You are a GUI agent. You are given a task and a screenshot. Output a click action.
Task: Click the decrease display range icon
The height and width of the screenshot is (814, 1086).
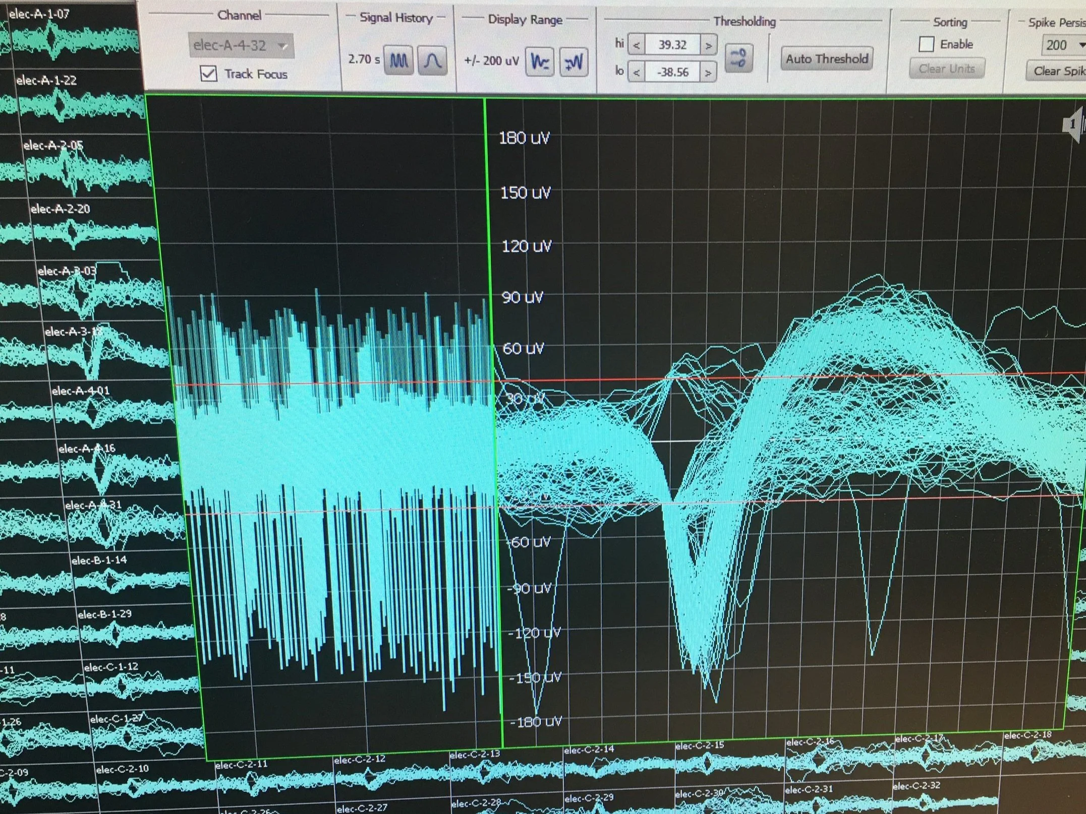pos(540,62)
